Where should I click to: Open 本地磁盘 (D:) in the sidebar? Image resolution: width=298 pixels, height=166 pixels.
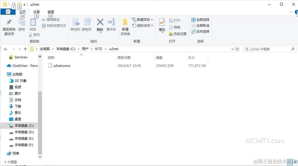click(24, 132)
